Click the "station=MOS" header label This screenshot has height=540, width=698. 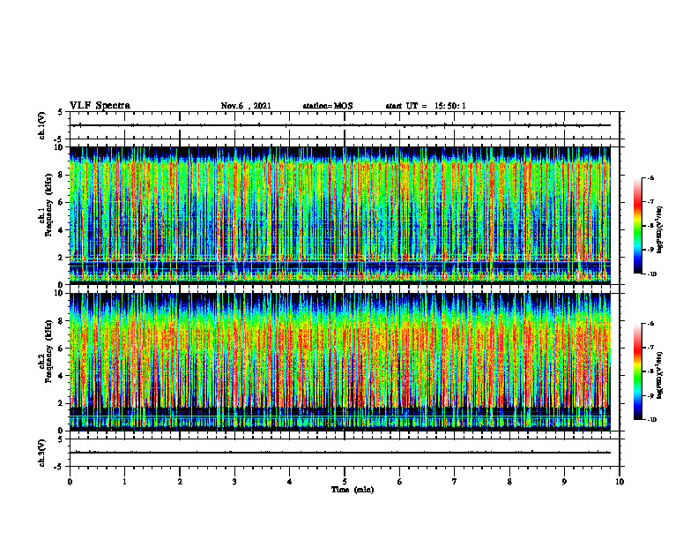[x=328, y=106]
